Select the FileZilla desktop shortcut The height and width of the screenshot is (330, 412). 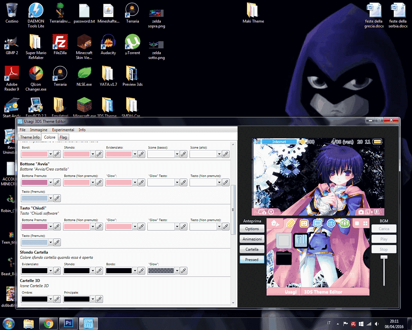click(x=60, y=45)
